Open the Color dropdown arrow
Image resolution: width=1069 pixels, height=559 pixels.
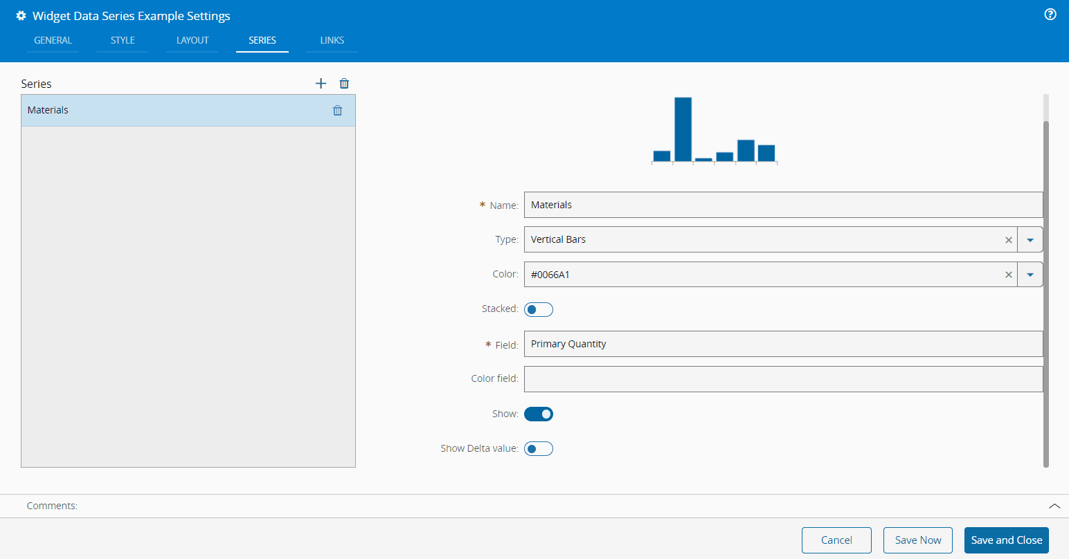pos(1030,275)
